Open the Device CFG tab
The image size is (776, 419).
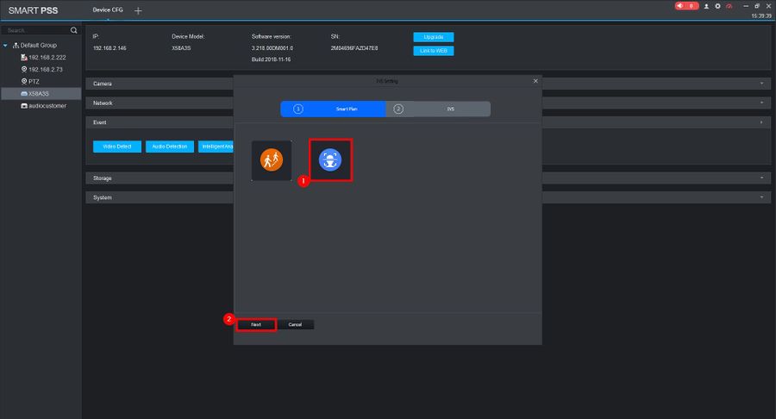coord(108,9)
